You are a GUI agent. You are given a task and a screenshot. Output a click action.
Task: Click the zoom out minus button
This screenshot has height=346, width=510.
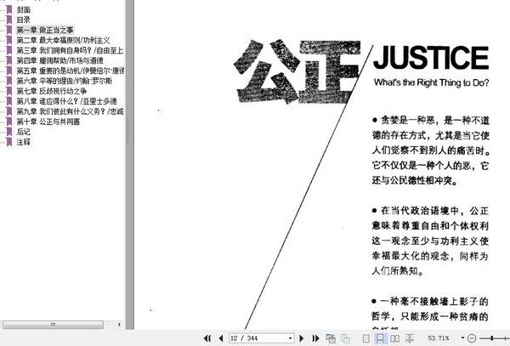click(x=472, y=338)
